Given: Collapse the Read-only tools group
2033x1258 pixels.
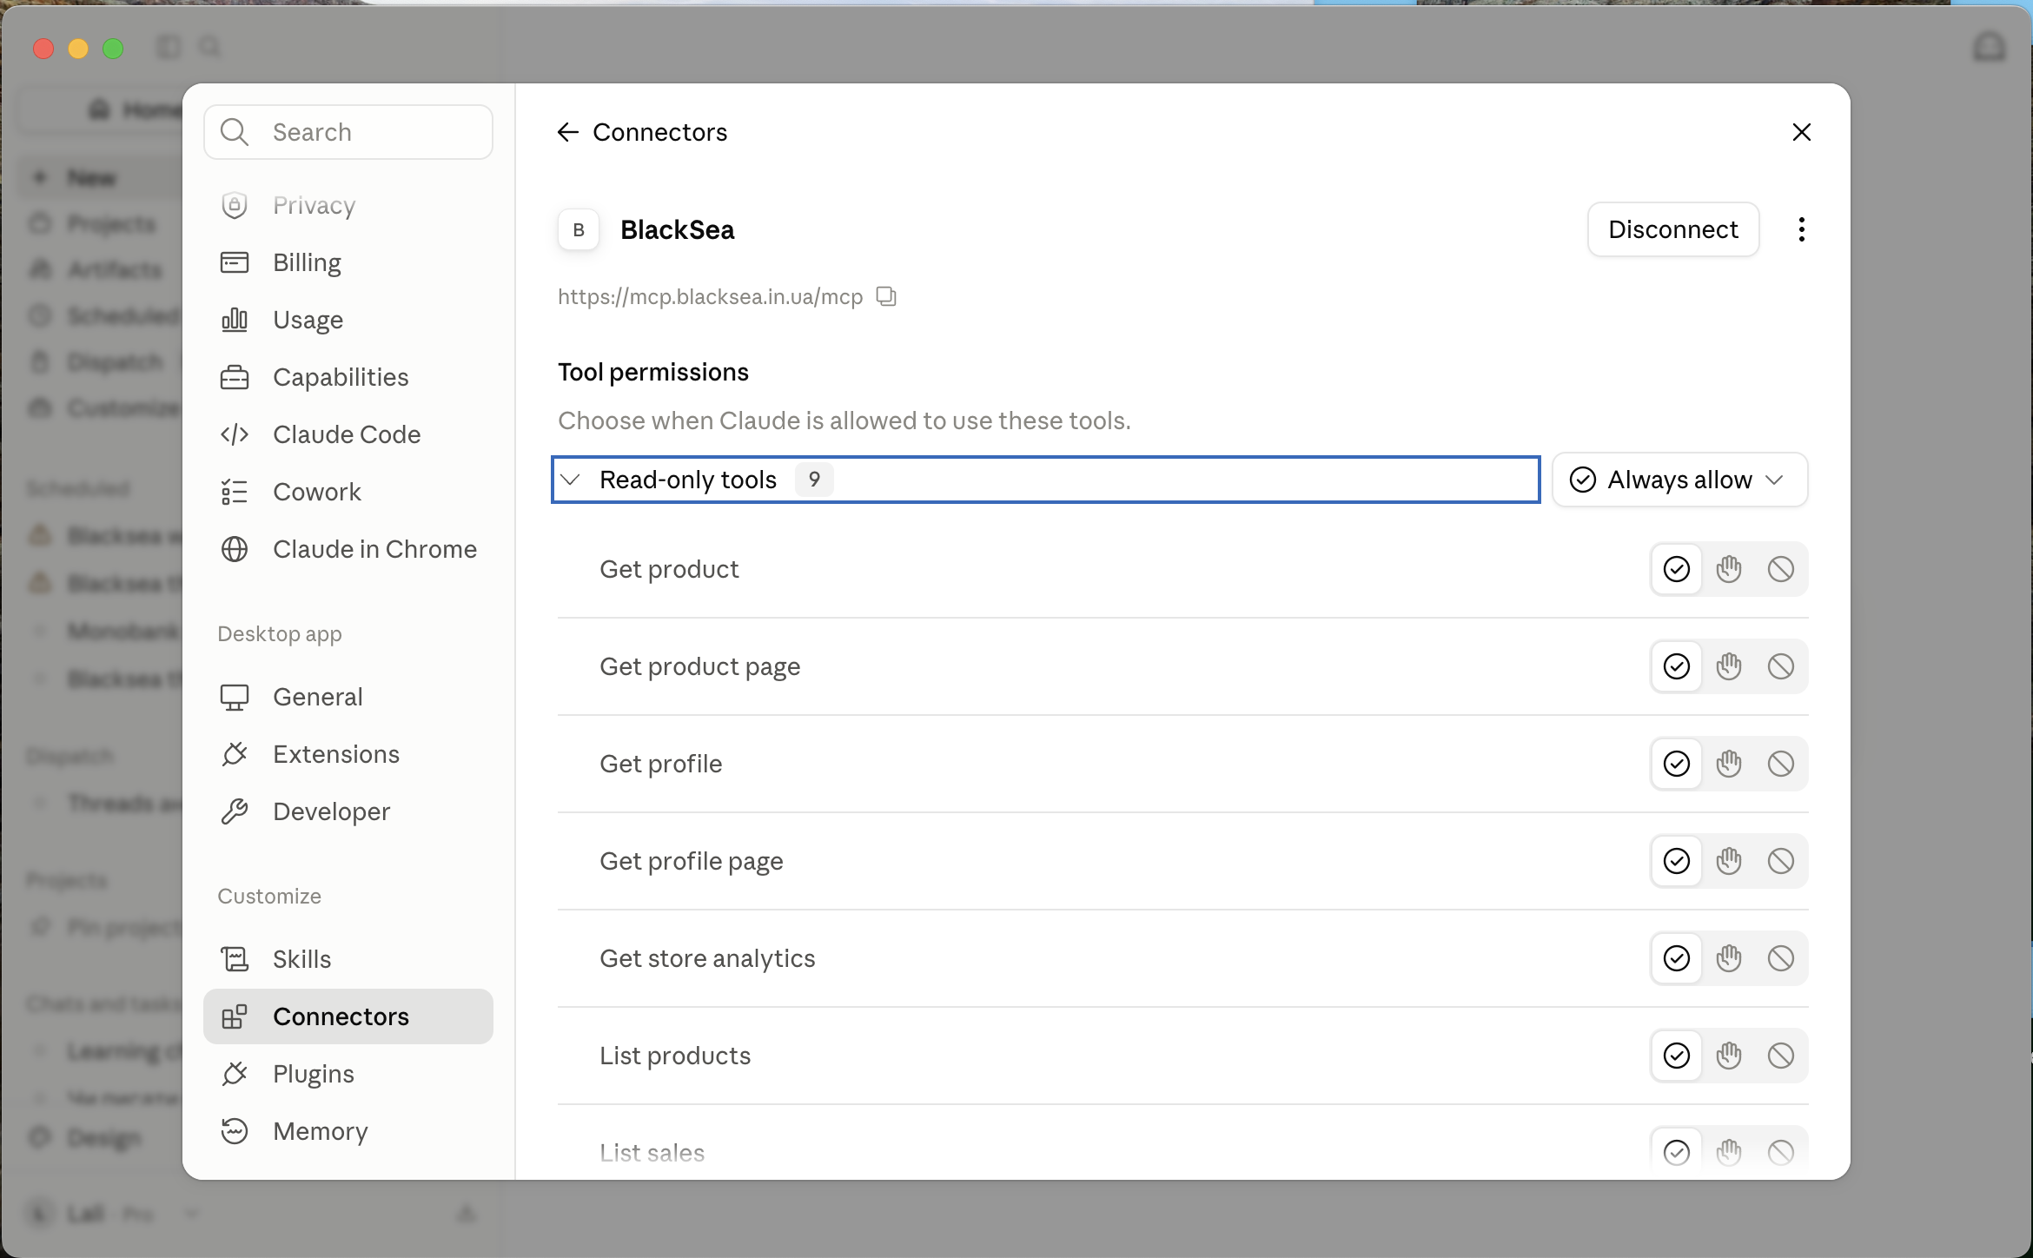Looking at the screenshot, I should 1046,480.
